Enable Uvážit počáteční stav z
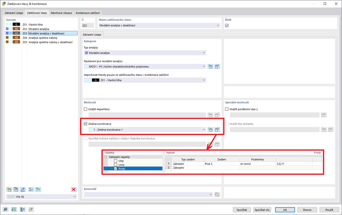Image resolution: width=342 pixels, height=215 pixels. [227, 109]
